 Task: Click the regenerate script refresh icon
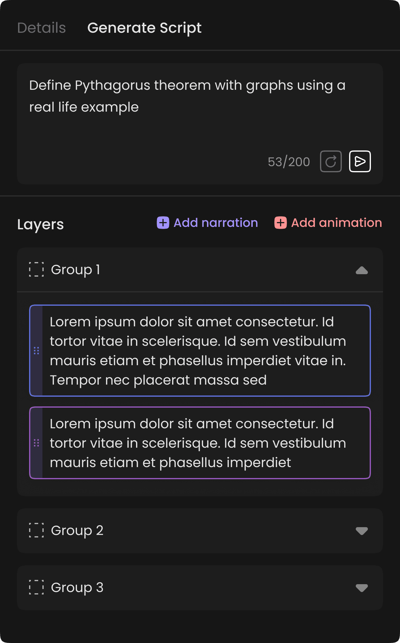tap(331, 161)
